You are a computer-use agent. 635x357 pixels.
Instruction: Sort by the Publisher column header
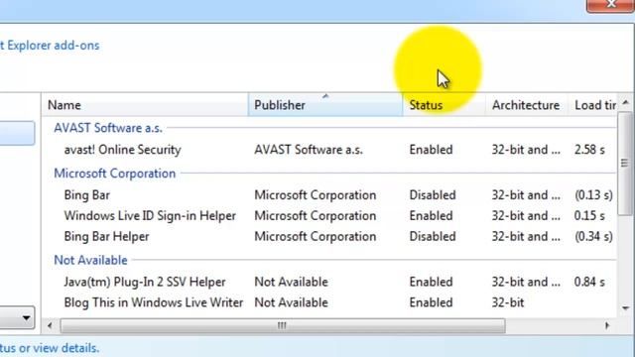click(x=325, y=105)
